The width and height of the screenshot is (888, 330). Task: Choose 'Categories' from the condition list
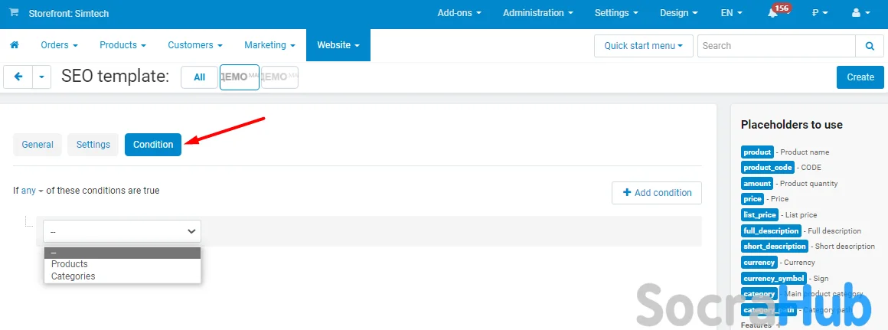tap(73, 276)
